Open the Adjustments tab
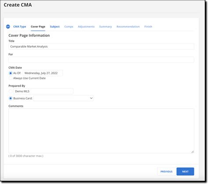 86,27
